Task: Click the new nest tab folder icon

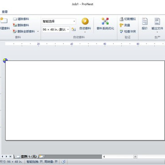Action: tap(41, 156)
